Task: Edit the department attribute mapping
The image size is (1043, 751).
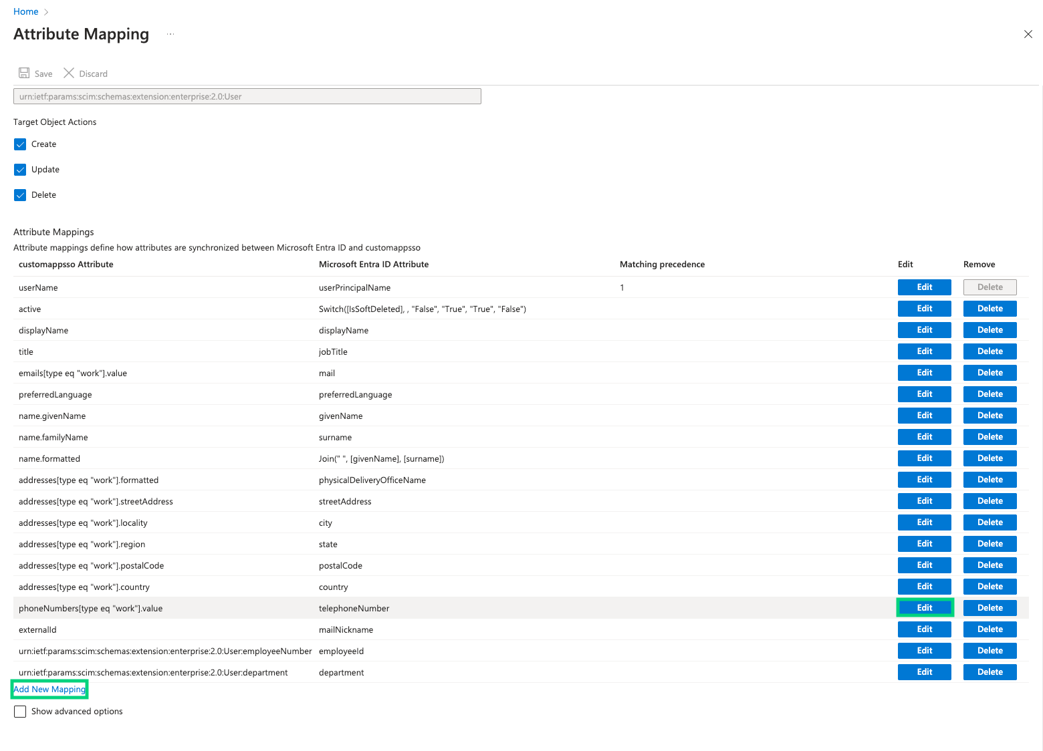Action: [924, 672]
